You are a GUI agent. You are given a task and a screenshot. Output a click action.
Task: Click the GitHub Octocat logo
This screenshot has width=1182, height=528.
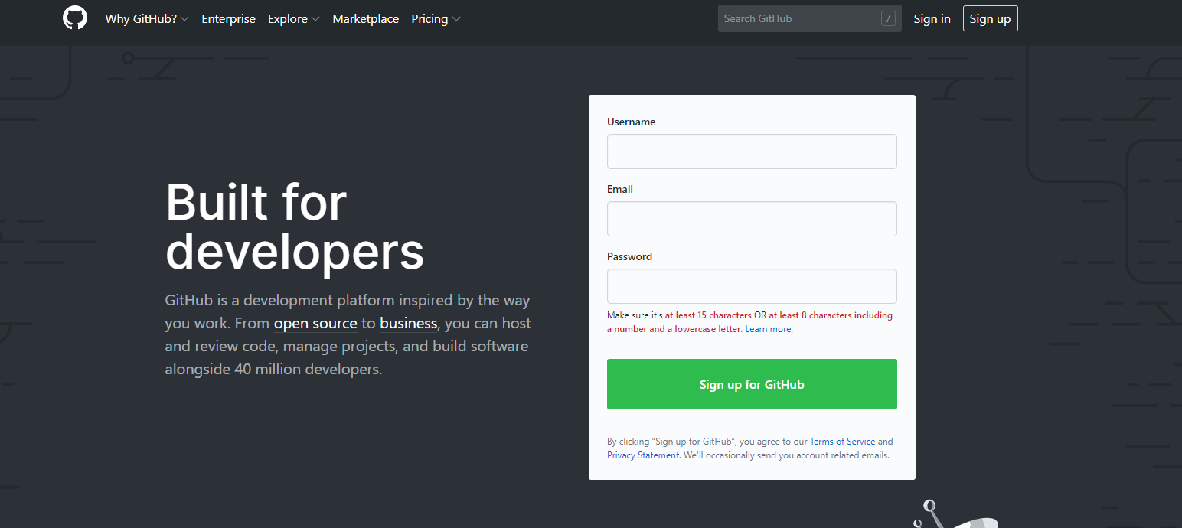click(75, 18)
